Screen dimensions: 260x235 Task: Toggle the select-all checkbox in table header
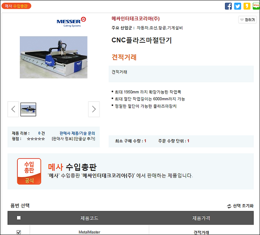click(x=19, y=218)
